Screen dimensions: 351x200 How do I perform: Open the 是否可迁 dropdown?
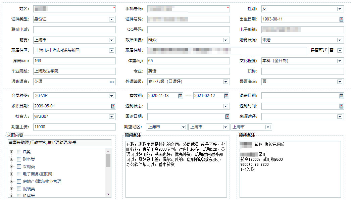tap(340, 50)
